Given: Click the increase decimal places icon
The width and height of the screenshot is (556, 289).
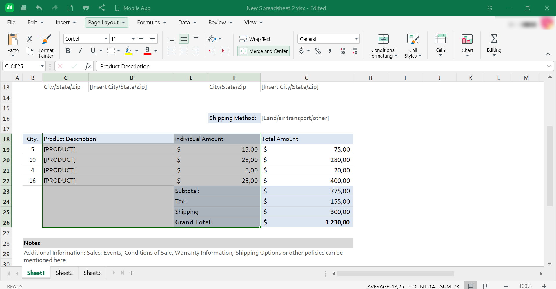Looking at the screenshot, I should click(342, 51).
